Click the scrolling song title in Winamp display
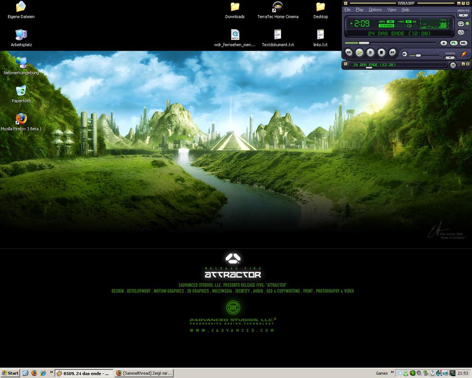 (x=399, y=33)
